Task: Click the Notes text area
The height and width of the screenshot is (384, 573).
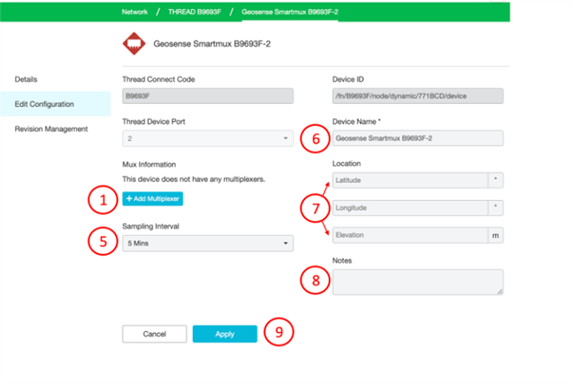Action: point(418,283)
